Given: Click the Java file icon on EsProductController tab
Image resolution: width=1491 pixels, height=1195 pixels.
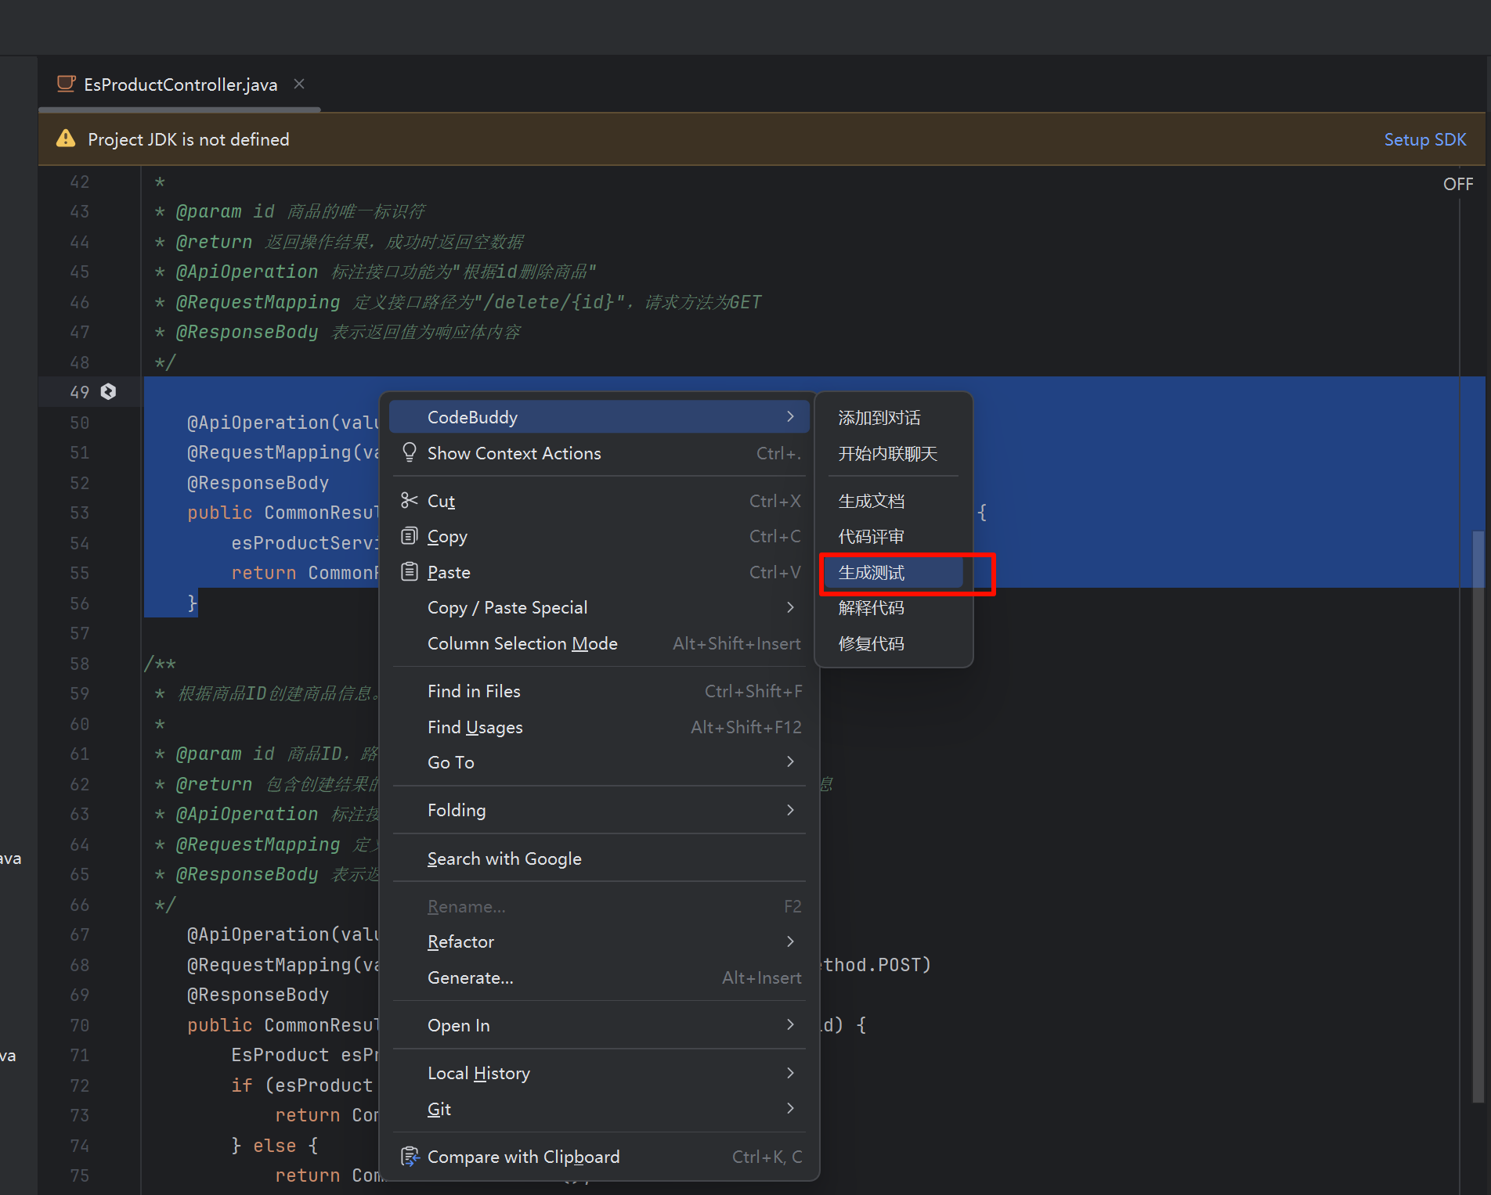Looking at the screenshot, I should pos(67,84).
